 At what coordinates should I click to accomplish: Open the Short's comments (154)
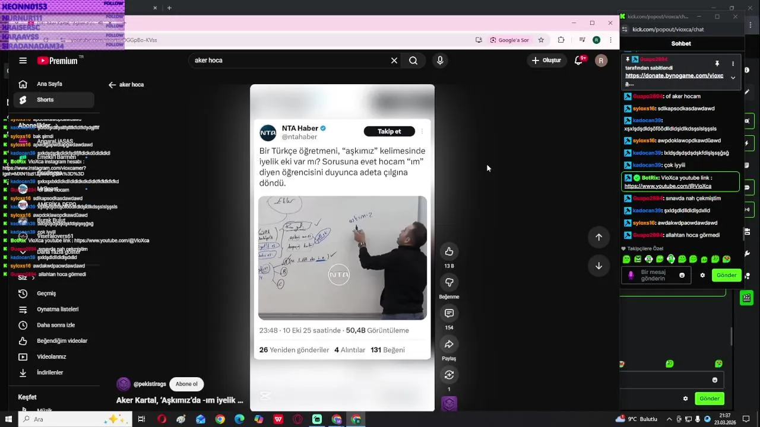click(x=449, y=313)
